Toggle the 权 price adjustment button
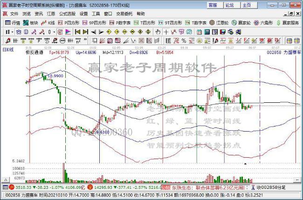Viewport: 303px width, 200px height. [60, 32]
